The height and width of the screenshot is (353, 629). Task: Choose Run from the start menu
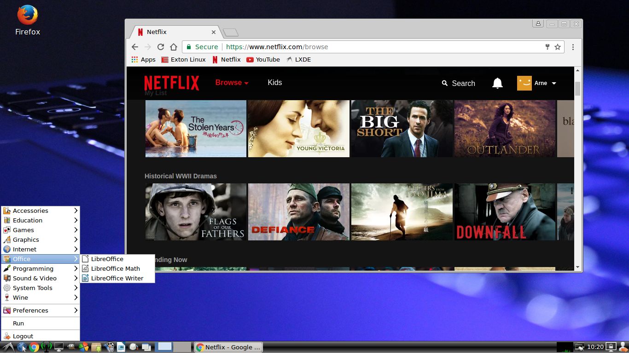point(41,323)
